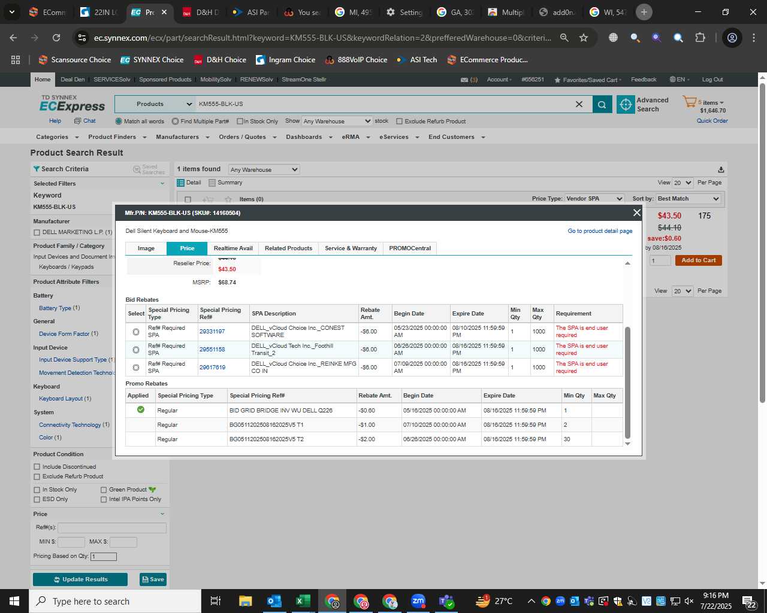767x613 pixels.
Task: Open the Quick Order link
Action: click(712, 121)
